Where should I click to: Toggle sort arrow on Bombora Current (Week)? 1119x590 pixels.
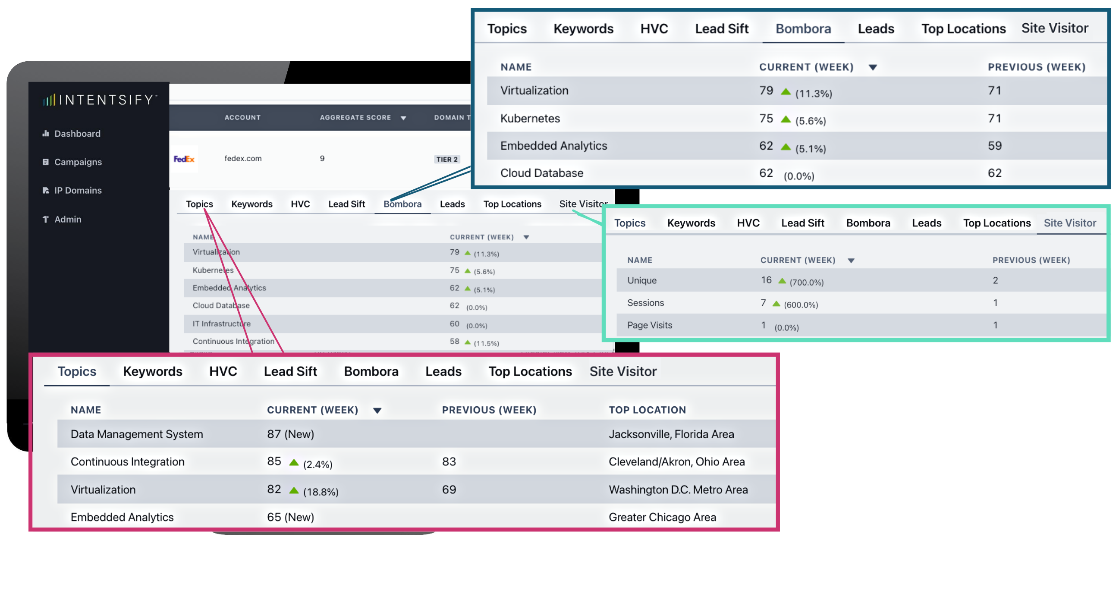872,67
